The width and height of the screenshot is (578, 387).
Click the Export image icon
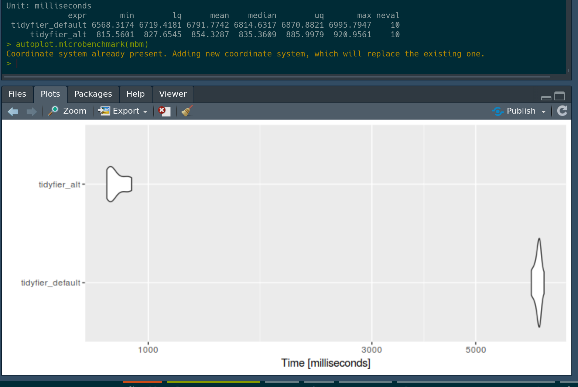[104, 111]
